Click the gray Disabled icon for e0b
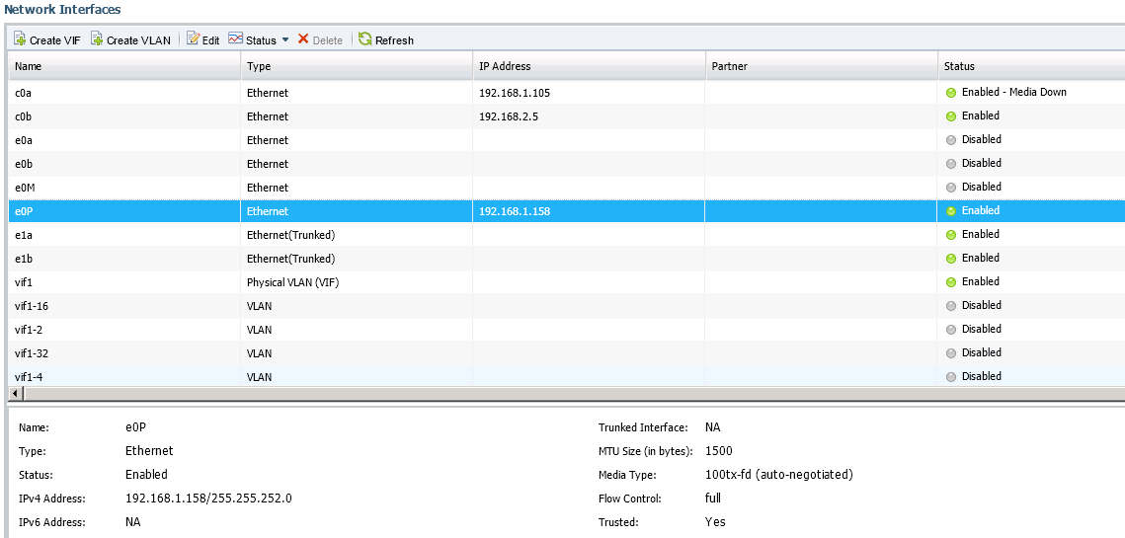This screenshot has width=1125, height=538. coord(951,164)
